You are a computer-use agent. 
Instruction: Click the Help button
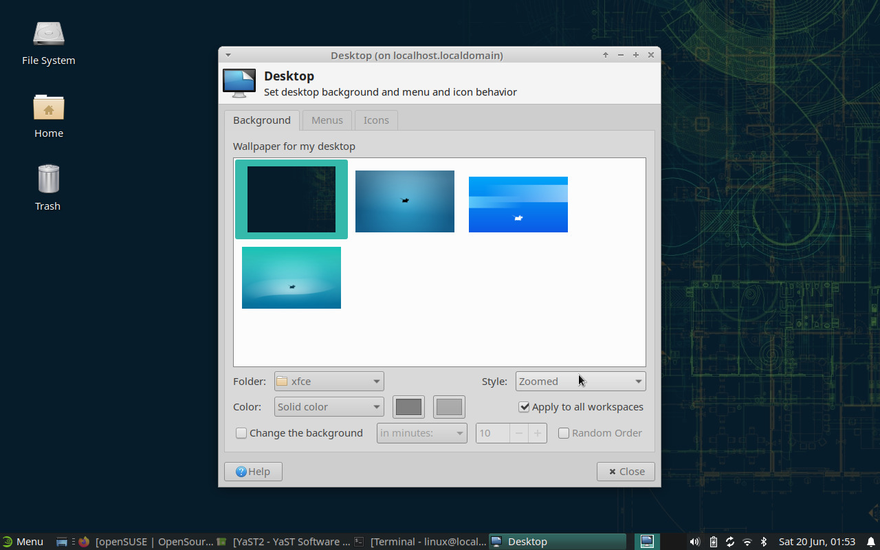click(253, 471)
